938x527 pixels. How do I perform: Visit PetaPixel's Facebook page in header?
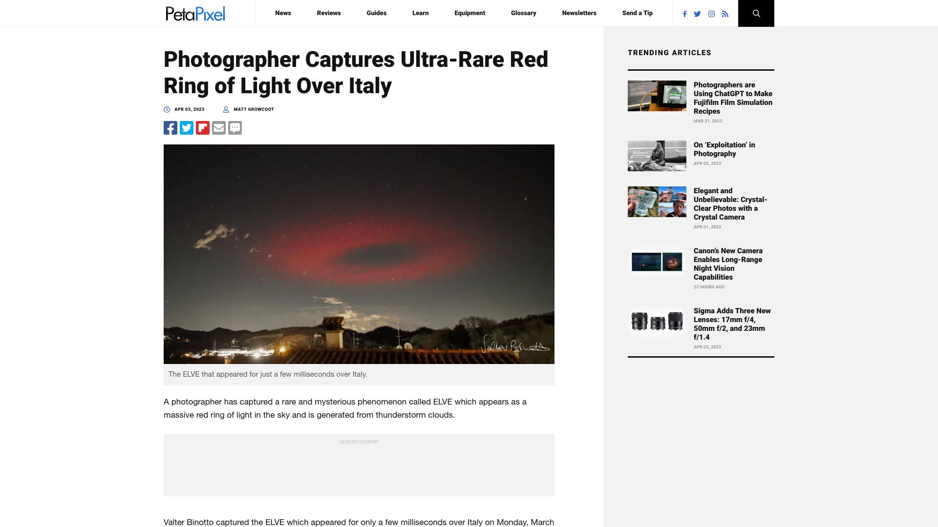coord(684,14)
